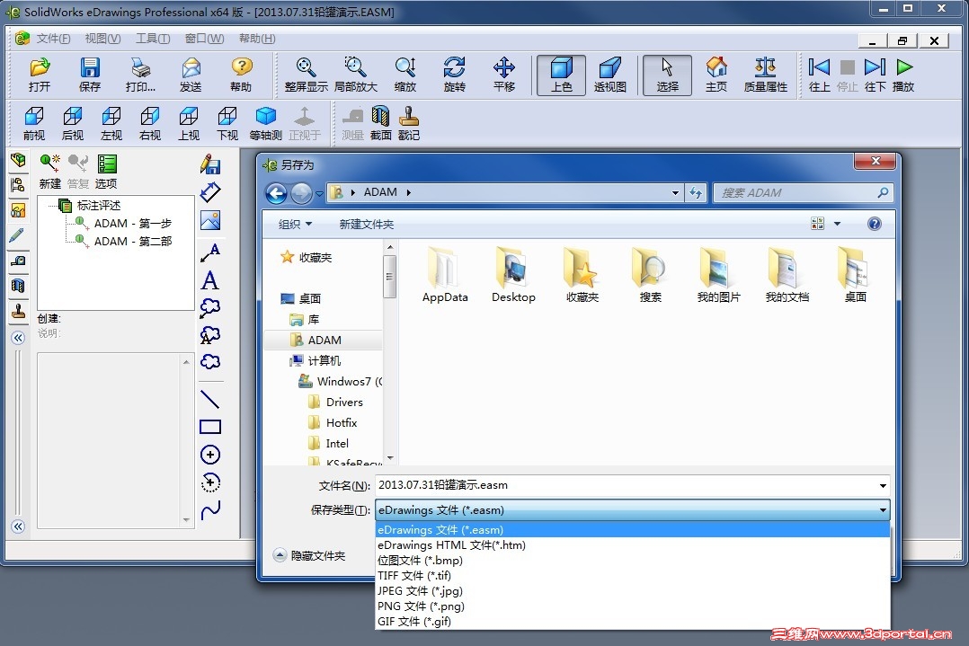Open the 帮助 menu in menu bar

click(x=257, y=39)
